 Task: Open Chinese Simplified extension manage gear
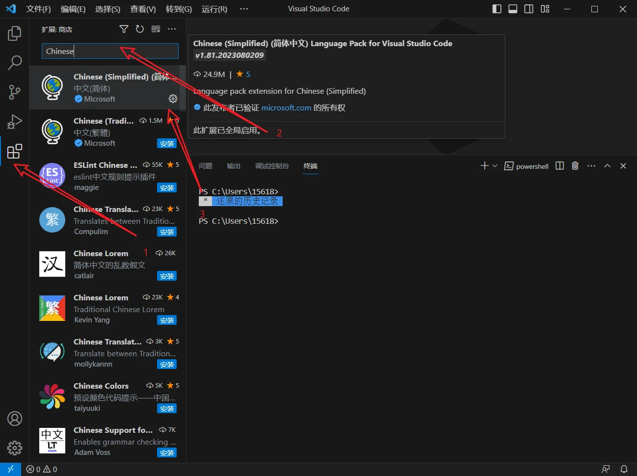(173, 99)
